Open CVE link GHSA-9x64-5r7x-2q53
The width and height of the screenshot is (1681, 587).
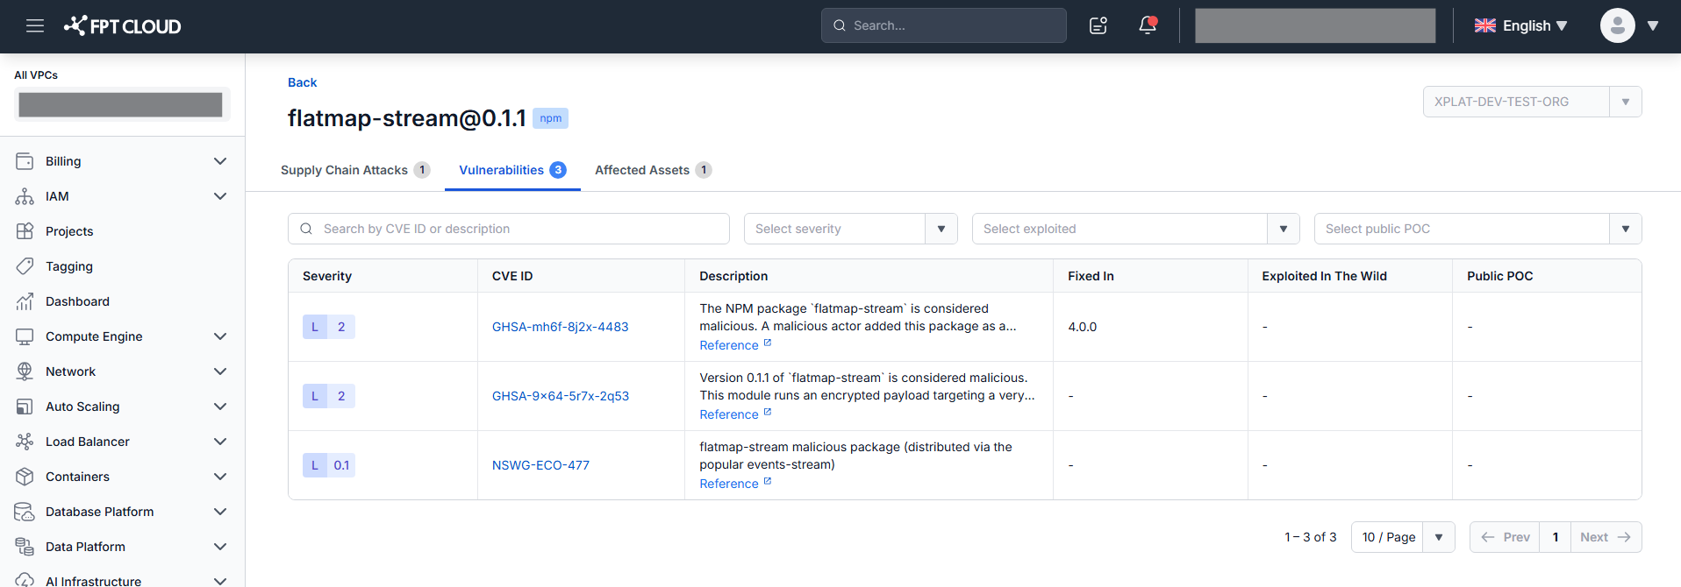coord(560,396)
